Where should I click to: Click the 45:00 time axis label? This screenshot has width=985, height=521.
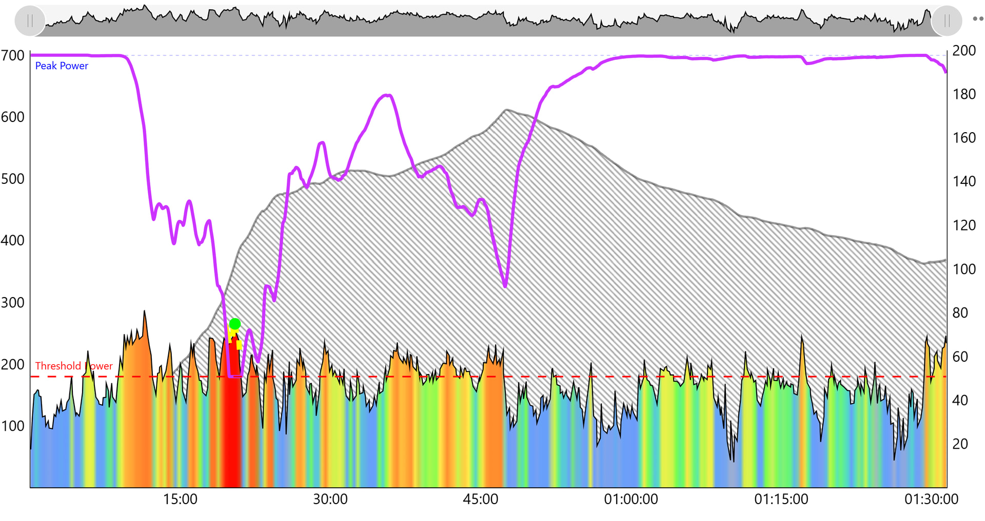click(x=481, y=499)
